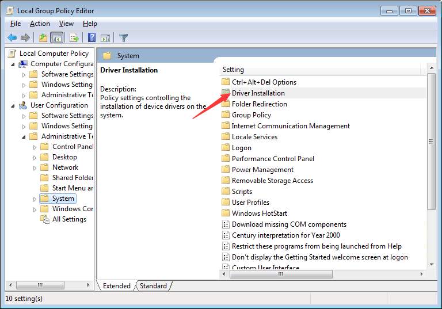442x309 pixels.
Task: Switch to the Standard tab
Action: point(153,286)
